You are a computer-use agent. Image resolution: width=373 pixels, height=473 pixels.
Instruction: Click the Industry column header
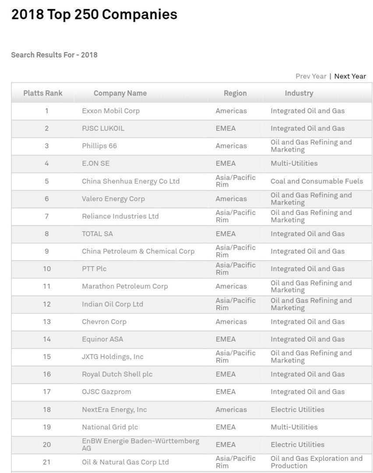(x=299, y=93)
